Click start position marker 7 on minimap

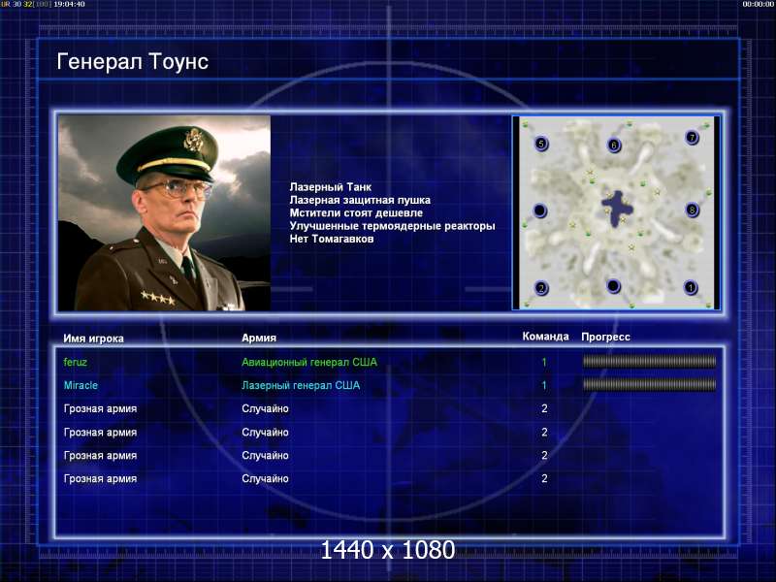(x=692, y=137)
